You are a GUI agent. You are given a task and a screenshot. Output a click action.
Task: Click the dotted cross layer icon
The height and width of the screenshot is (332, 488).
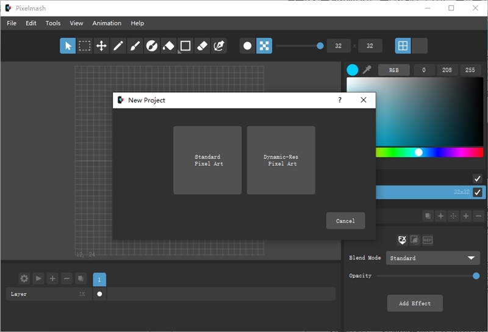453,216
